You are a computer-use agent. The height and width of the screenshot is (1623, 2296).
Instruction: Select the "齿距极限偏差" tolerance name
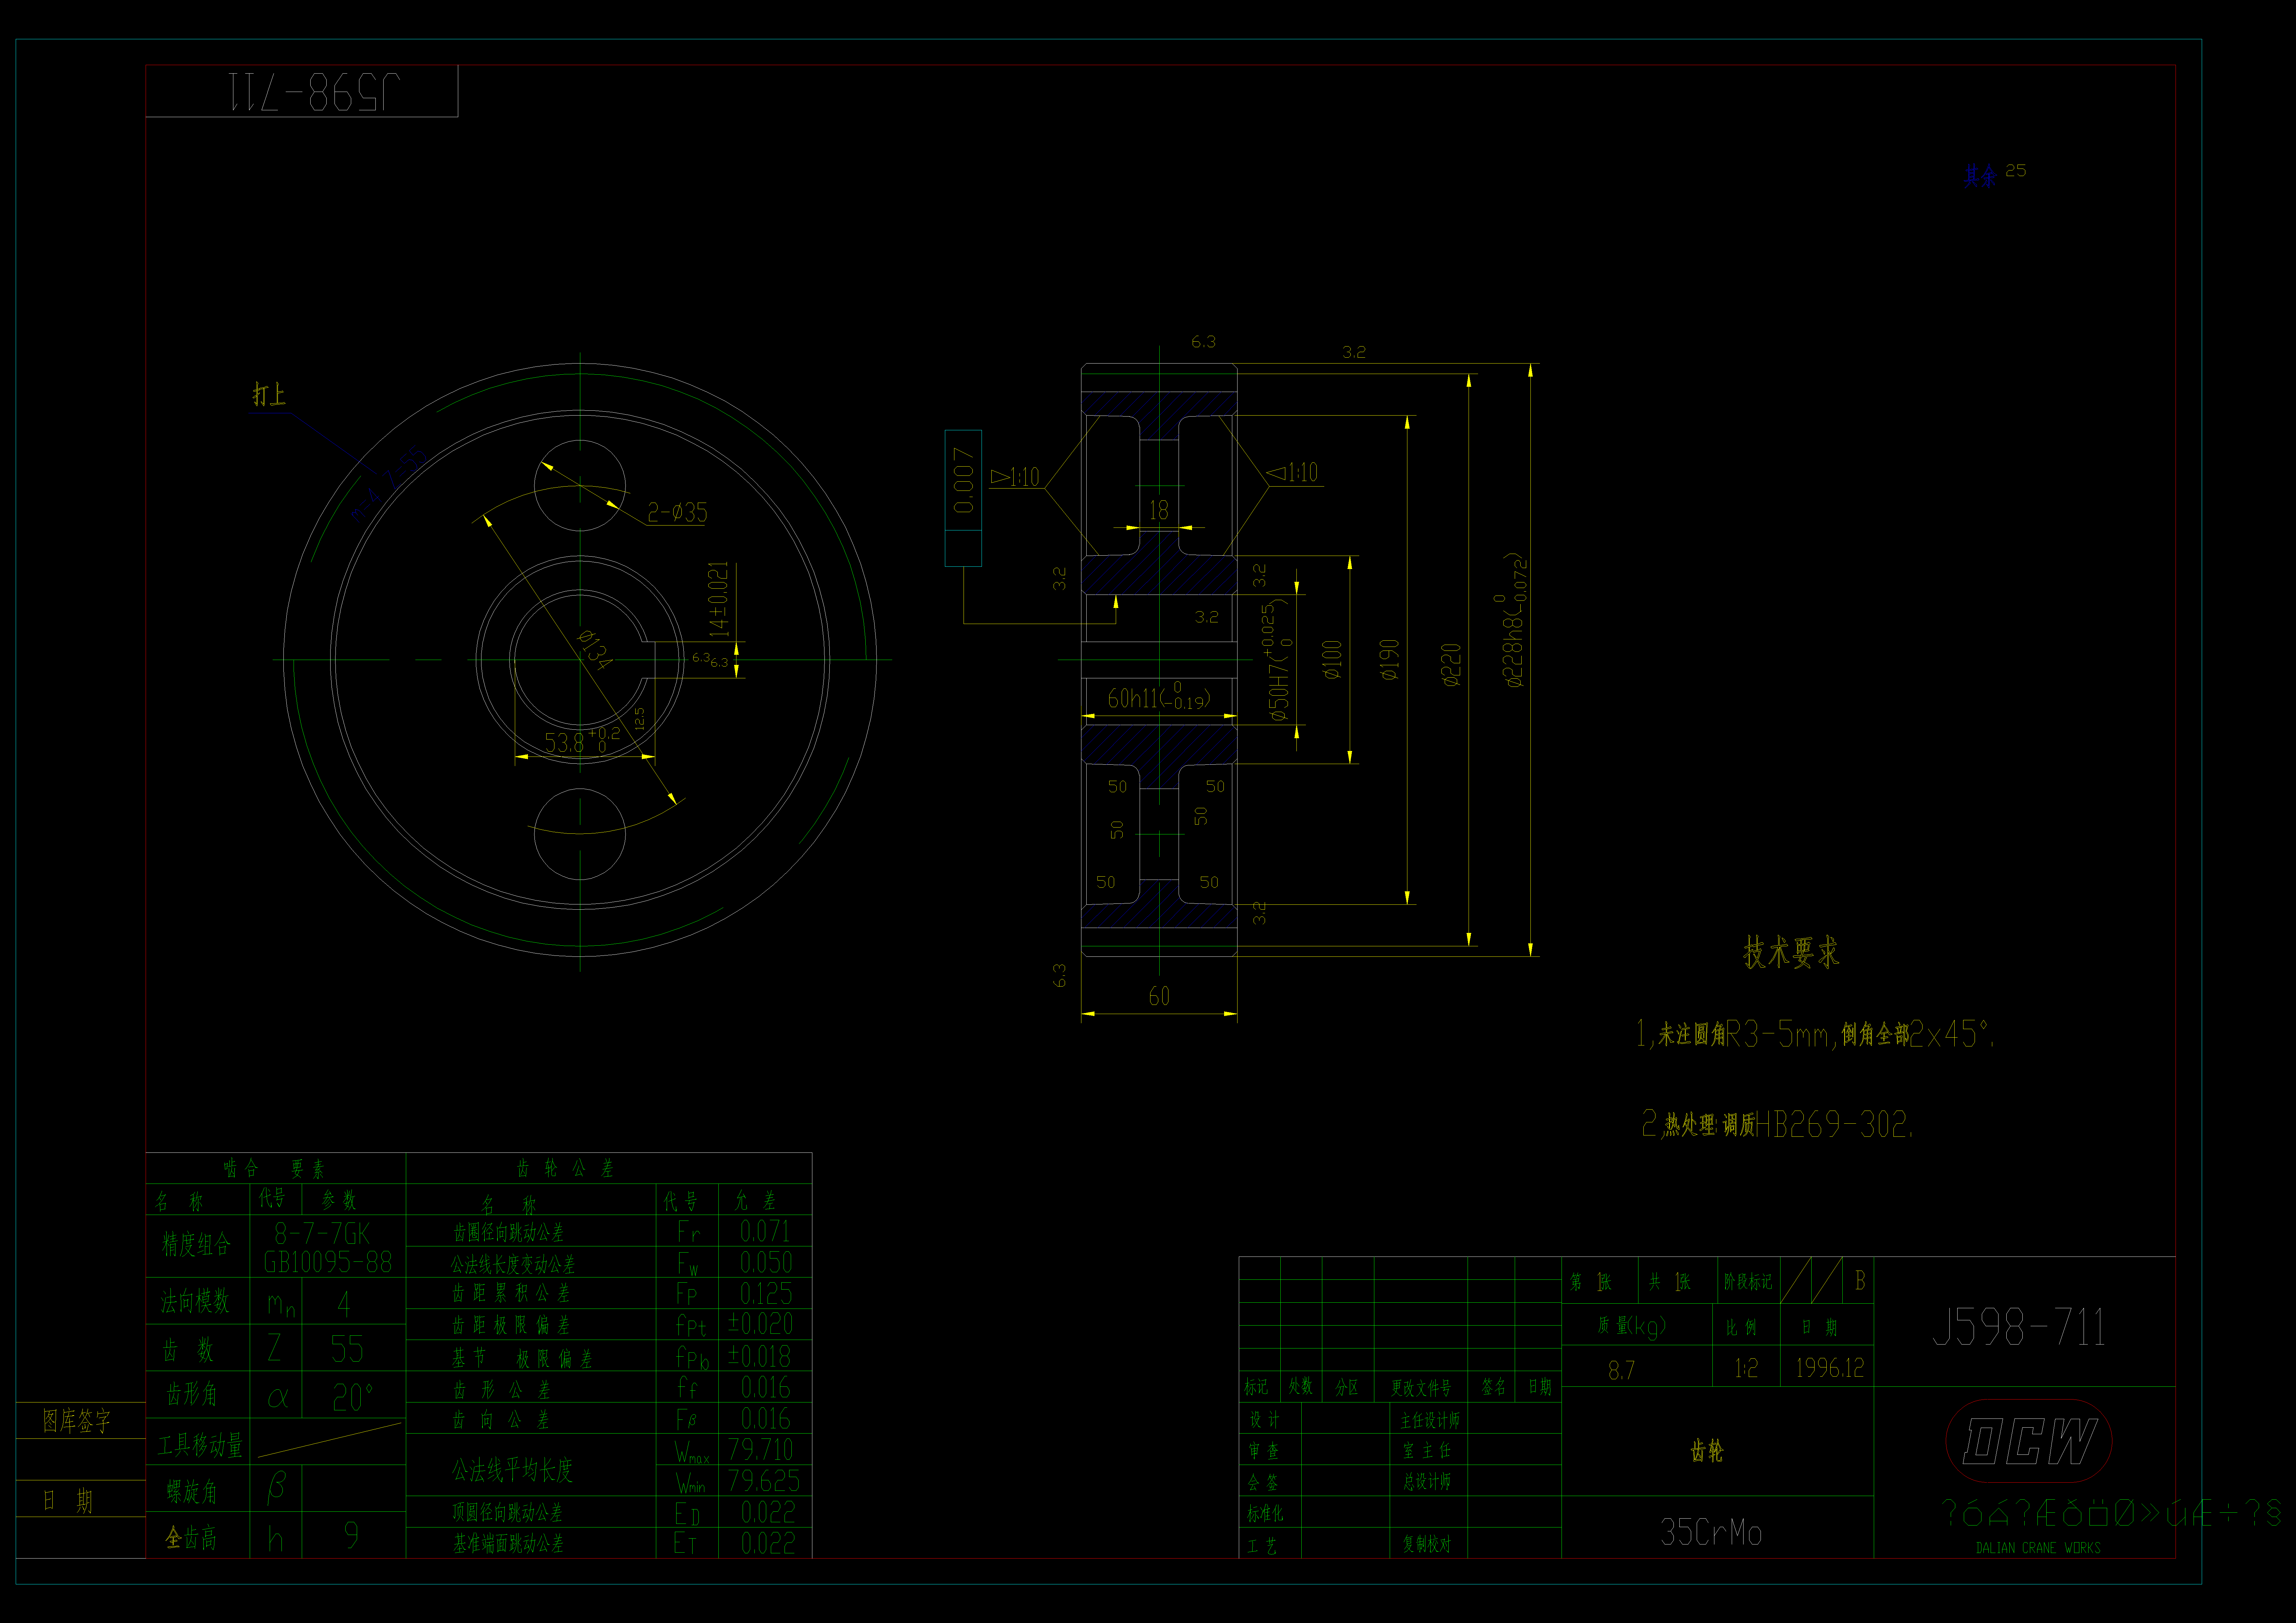[511, 1325]
